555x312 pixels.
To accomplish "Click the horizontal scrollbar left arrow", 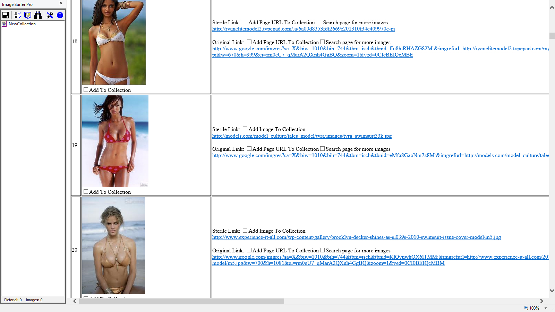I will click(75, 301).
